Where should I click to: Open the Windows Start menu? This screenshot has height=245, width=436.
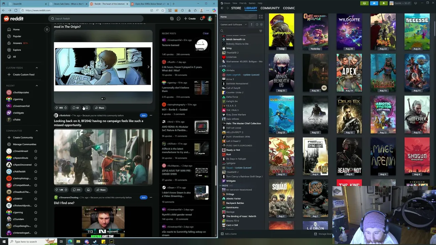tap(4, 242)
